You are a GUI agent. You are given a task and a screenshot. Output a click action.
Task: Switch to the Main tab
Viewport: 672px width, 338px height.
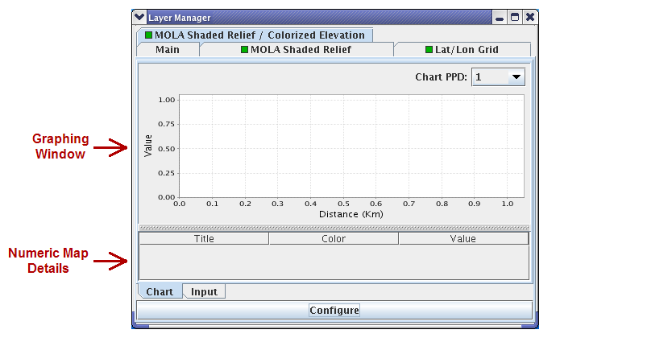[168, 50]
